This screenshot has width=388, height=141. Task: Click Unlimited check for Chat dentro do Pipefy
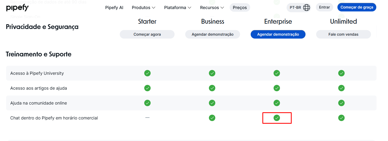(341, 118)
